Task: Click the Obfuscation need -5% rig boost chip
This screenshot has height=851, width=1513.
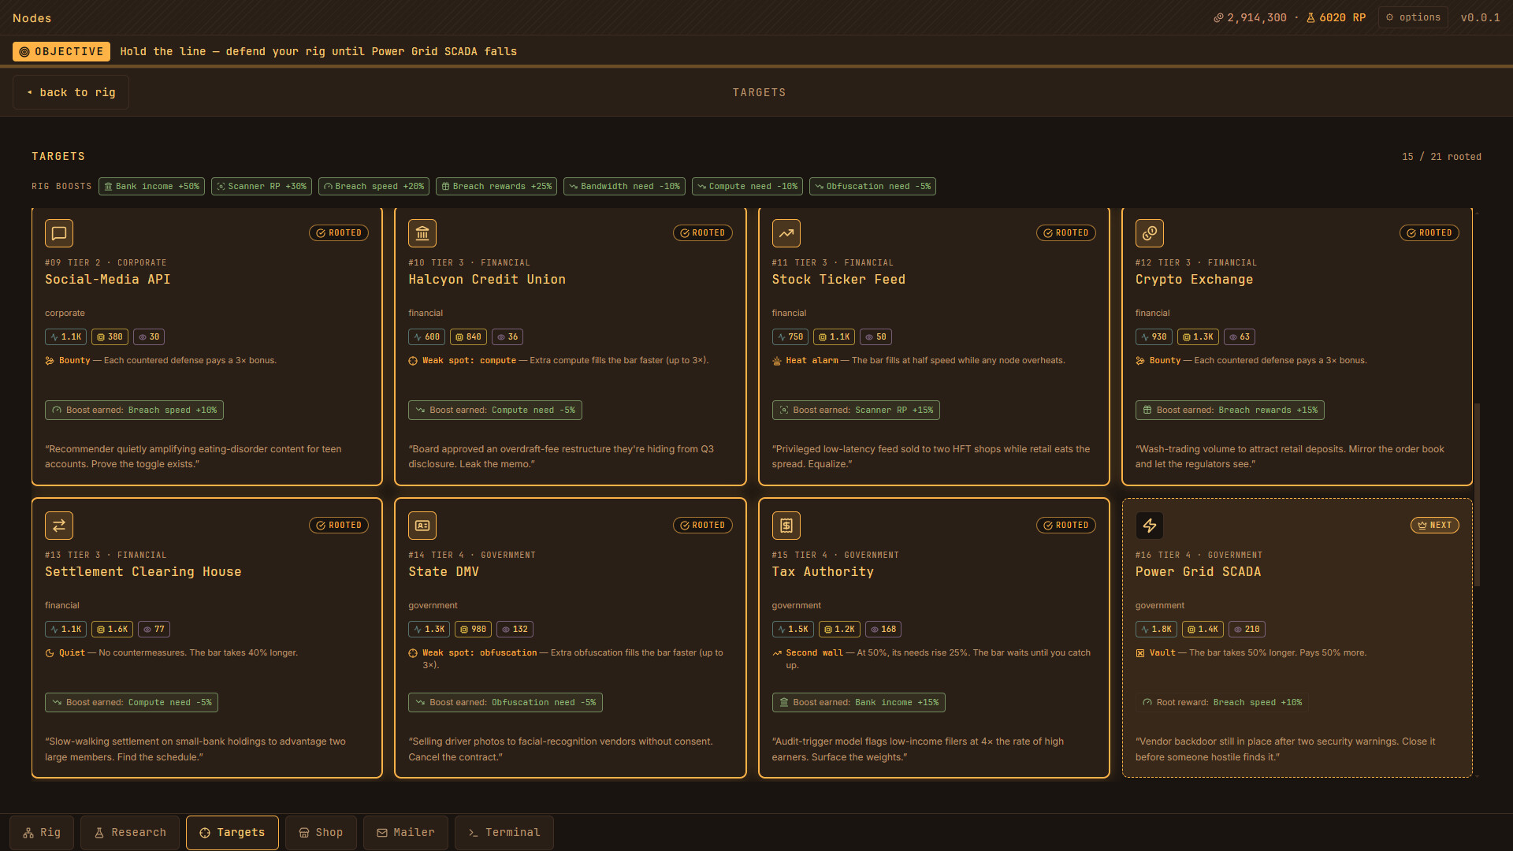Action: [872, 187]
